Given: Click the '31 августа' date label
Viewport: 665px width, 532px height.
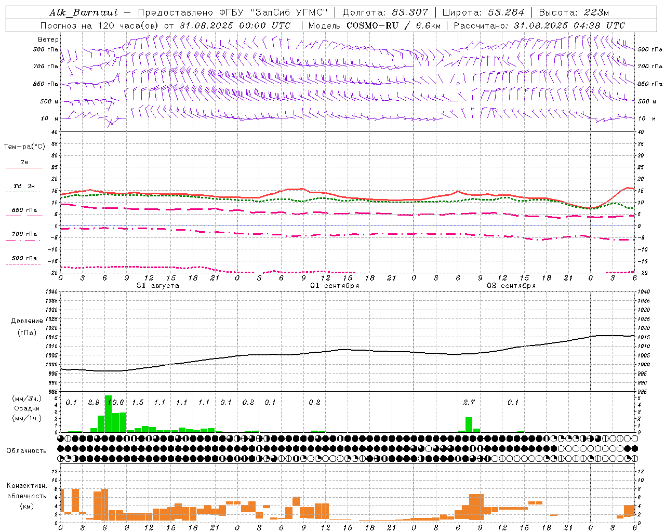Looking at the screenshot, I should point(158,286).
